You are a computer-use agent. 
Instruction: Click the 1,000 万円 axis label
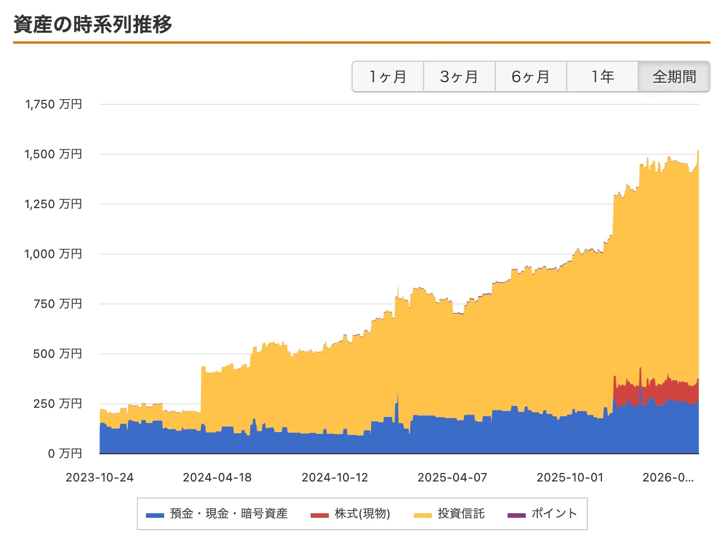[x=53, y=254]
